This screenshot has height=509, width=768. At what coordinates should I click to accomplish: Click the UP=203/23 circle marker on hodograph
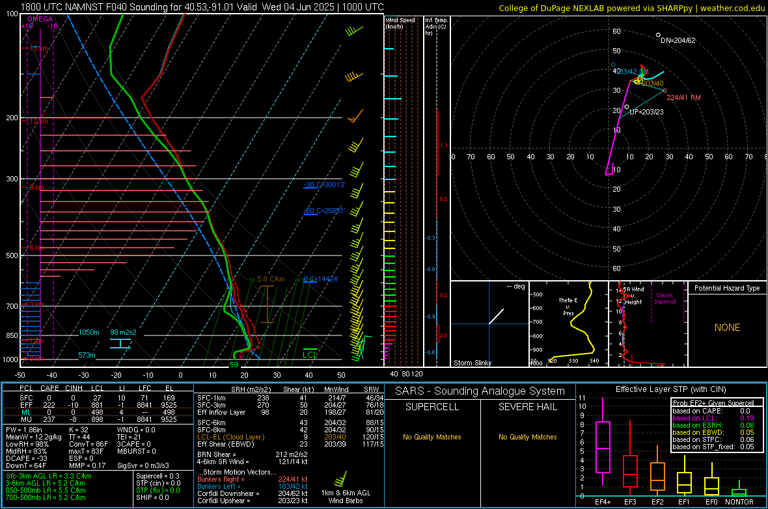627,107
